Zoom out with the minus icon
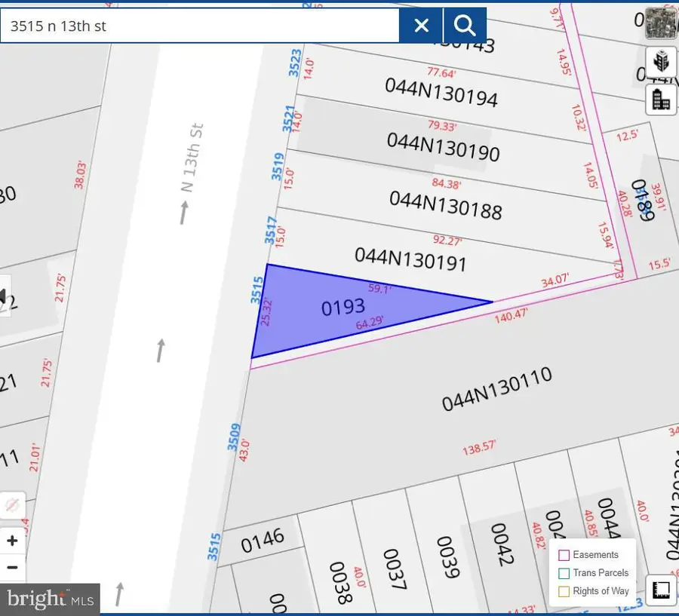 (x=12, y=568)
